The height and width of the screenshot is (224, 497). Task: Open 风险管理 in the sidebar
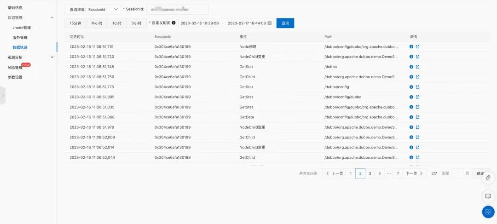coord(15,68)
